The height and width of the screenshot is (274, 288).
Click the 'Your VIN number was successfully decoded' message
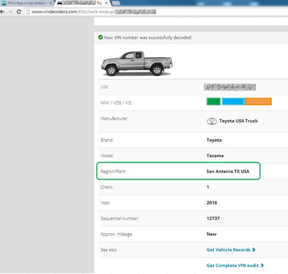tap(148, 38)
